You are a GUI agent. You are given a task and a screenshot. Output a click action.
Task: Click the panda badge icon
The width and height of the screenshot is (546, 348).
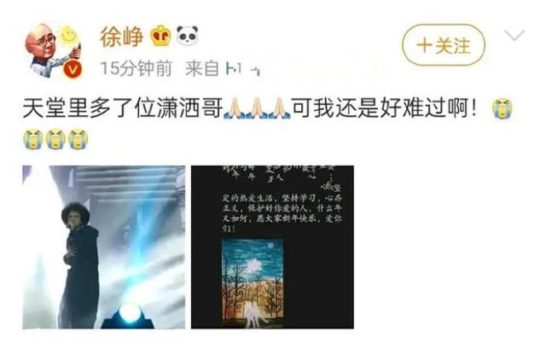point(188,36)
